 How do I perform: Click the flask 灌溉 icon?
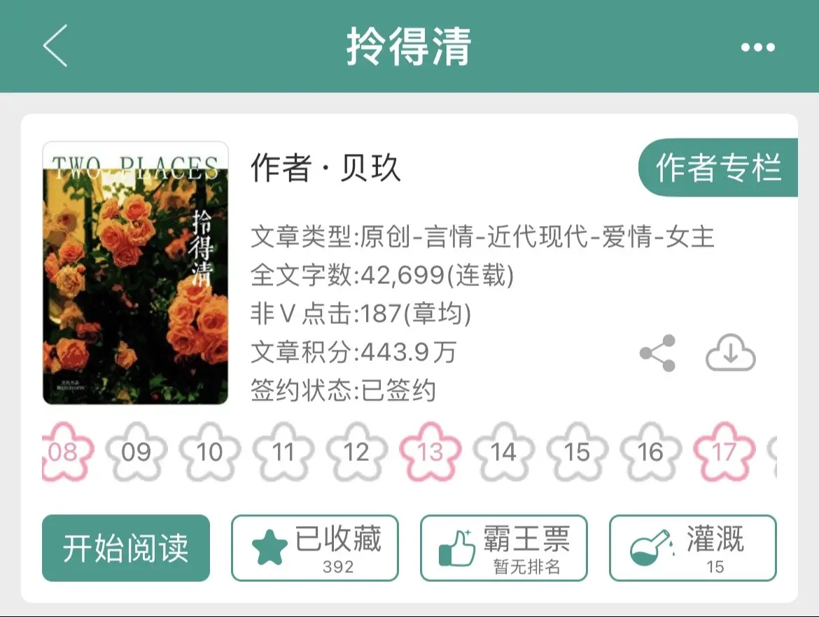[651, 548]
